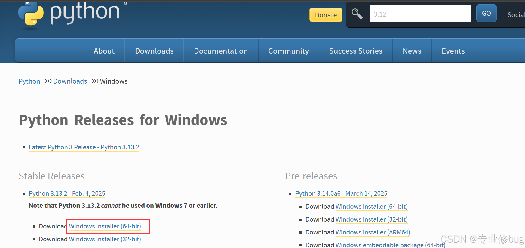Open Latest Python 3 Release - Python 3.13.2

[84, 147]
